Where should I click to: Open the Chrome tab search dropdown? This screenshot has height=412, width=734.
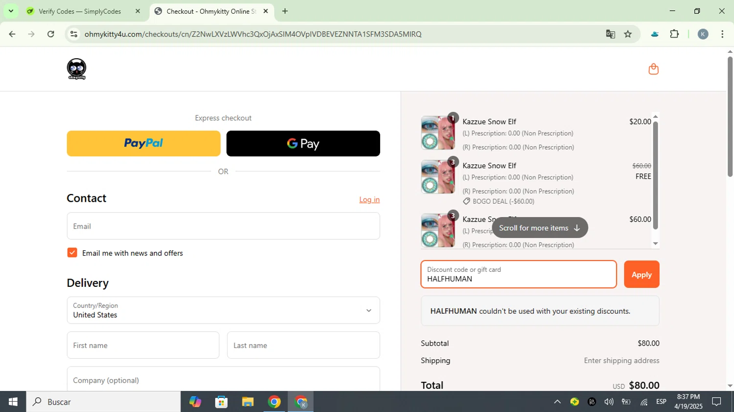click(x=11, y=11)
